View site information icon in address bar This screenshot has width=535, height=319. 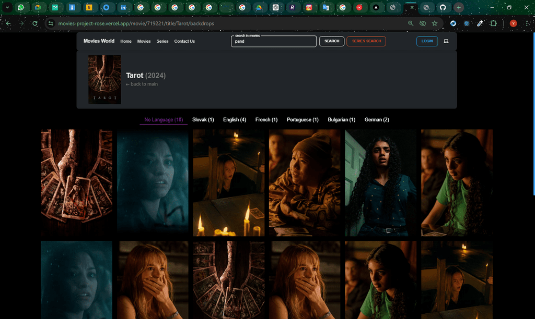point(51,23)
